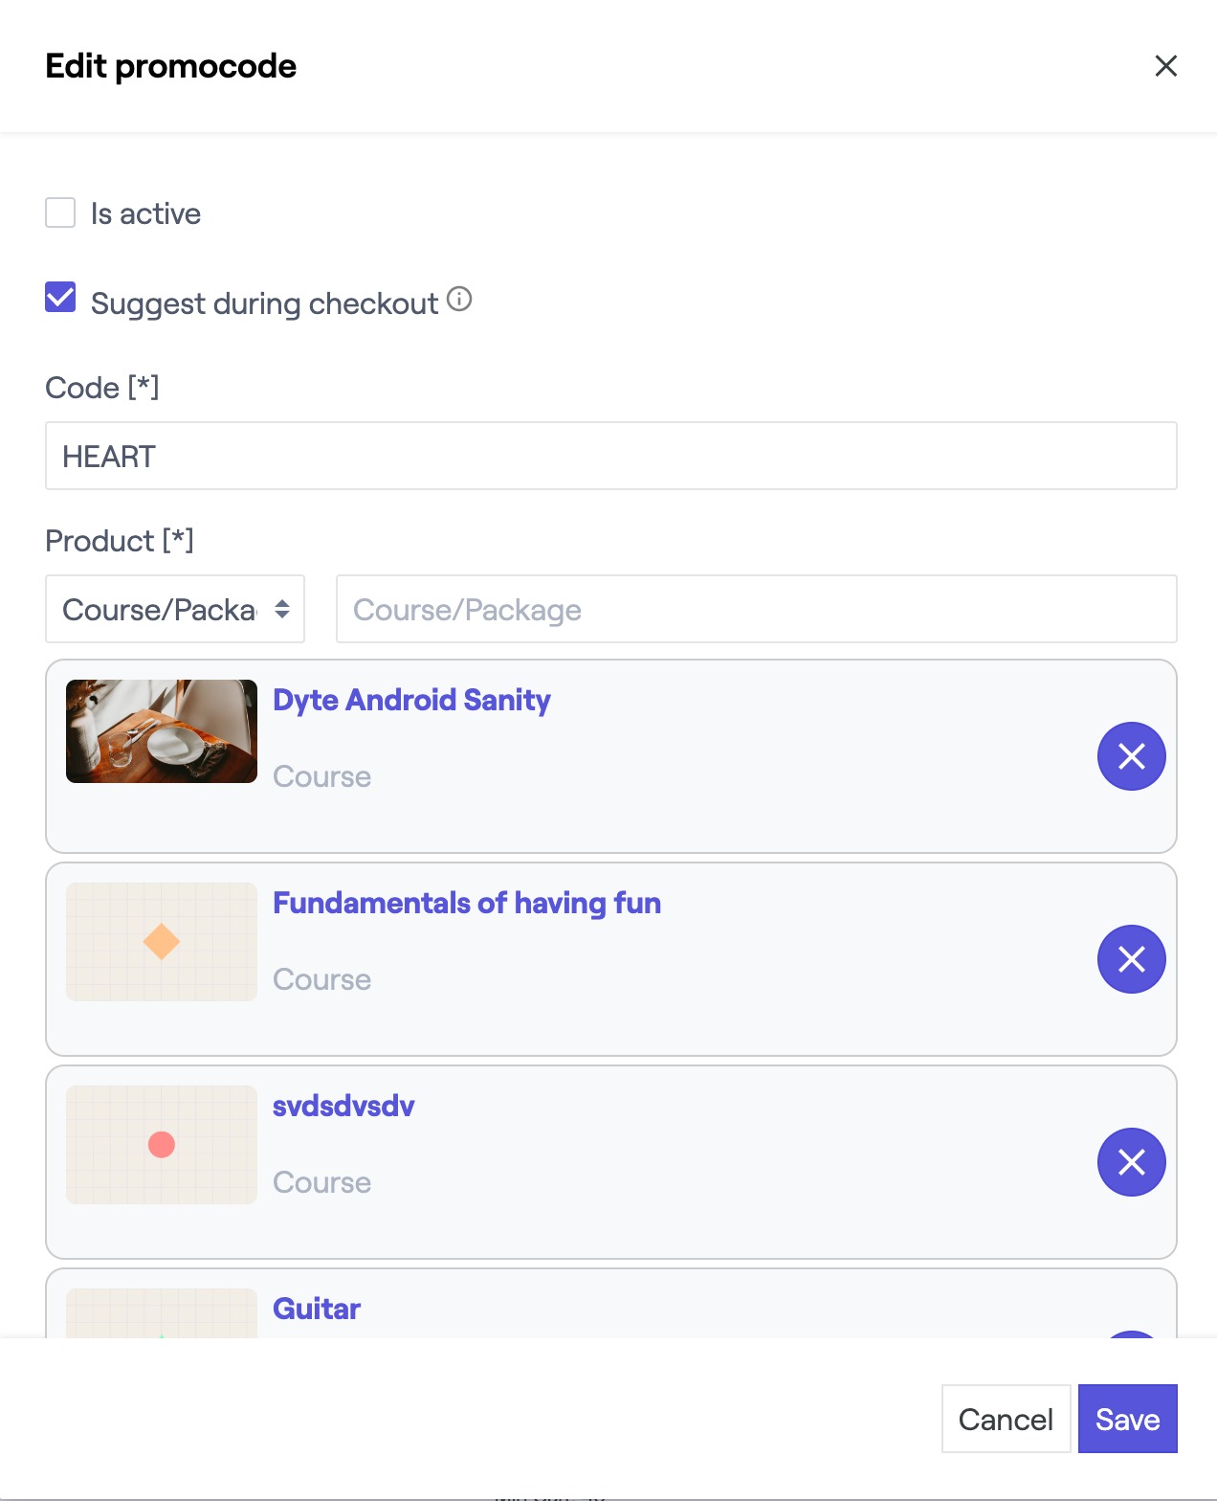Click the Is active label text
This screenshot has width=1217, height=1501.
click(x=145, y=213)
